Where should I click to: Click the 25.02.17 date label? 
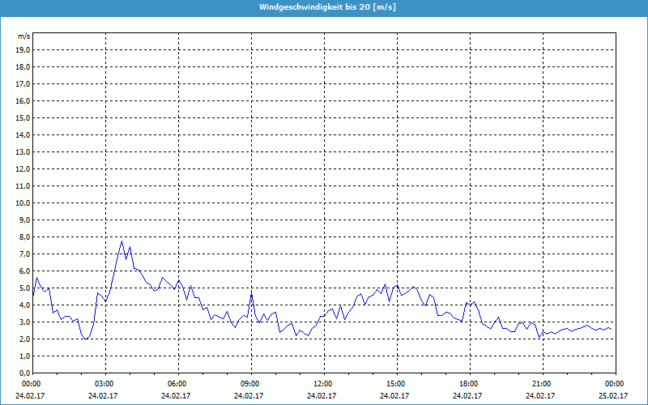614,395
